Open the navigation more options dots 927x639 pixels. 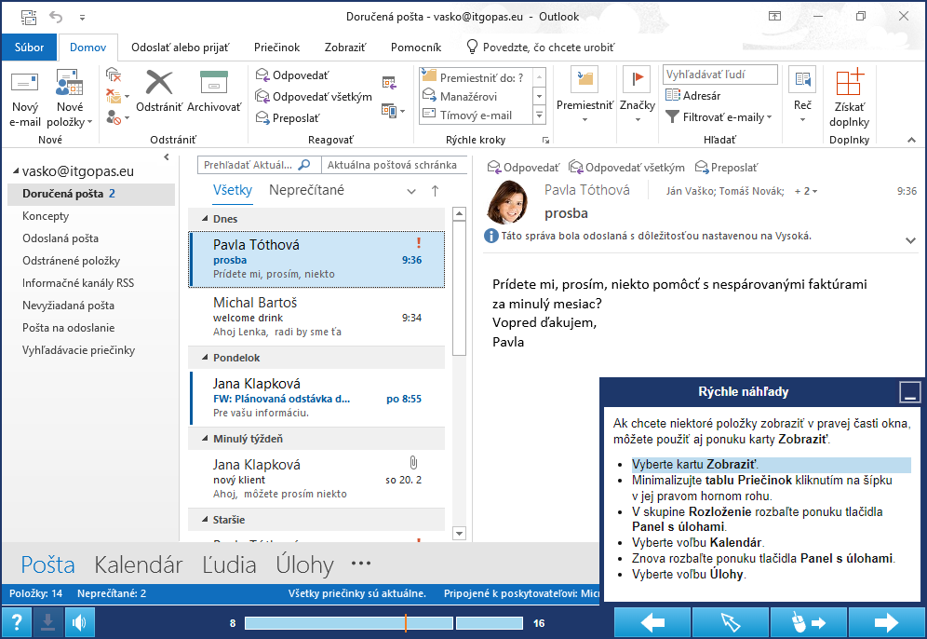click(x=360, y=564)
